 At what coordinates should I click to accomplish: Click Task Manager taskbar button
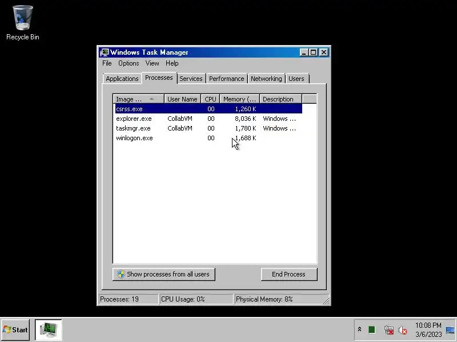coord(49,329)
